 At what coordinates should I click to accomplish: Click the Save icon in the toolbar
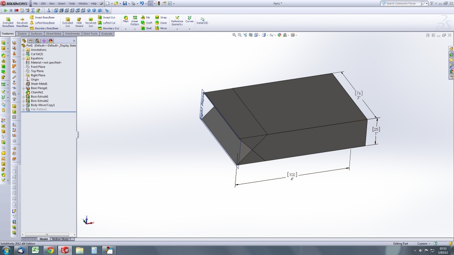click(125, 3)
